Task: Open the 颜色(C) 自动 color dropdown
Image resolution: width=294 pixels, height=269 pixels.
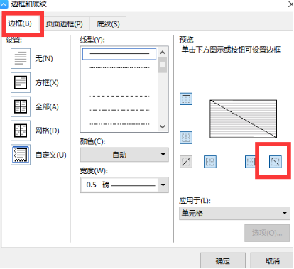Action: pyautogui.click(x=124, y=155)
